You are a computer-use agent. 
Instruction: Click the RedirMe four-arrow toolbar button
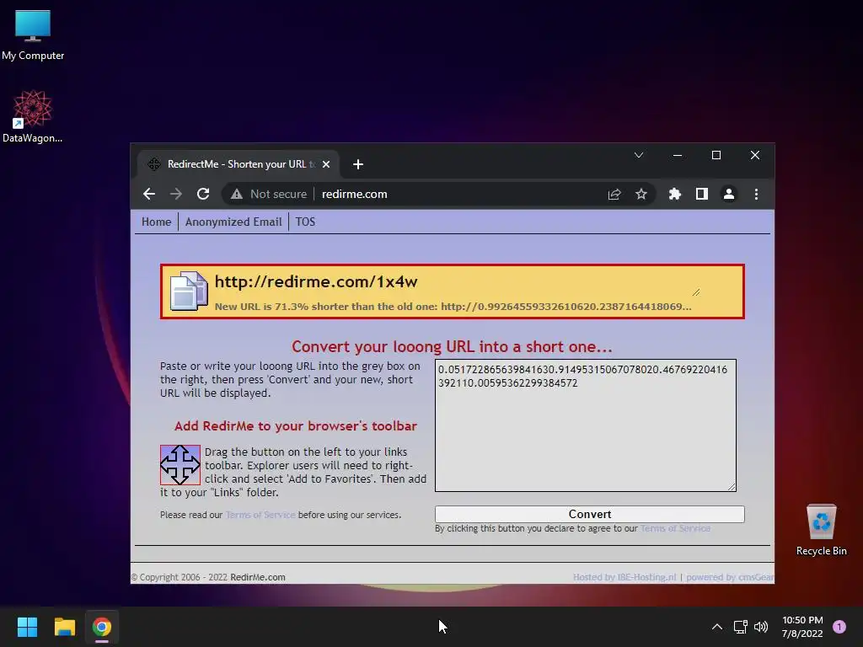click(180, 465)
